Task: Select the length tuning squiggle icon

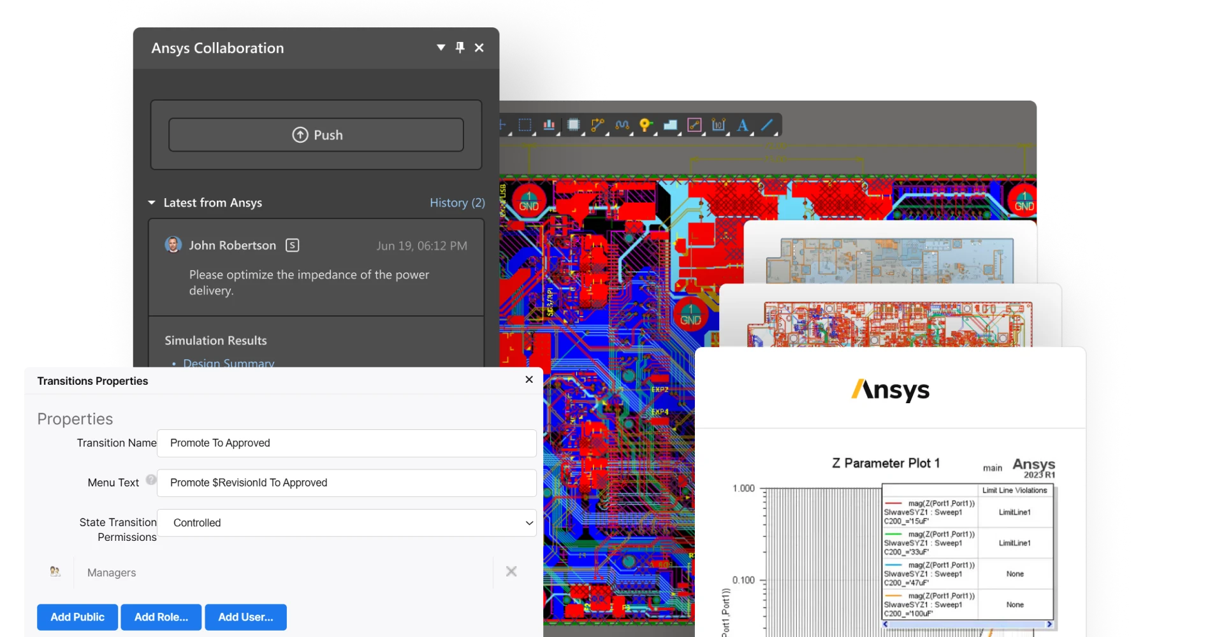Action: pos(622,125)
